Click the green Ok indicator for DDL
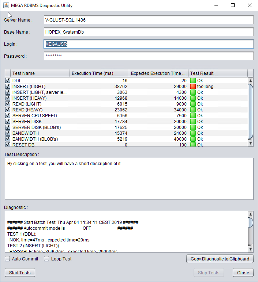Screen dimensions: 258x282 pyautogui.click(x=193, y=81)
